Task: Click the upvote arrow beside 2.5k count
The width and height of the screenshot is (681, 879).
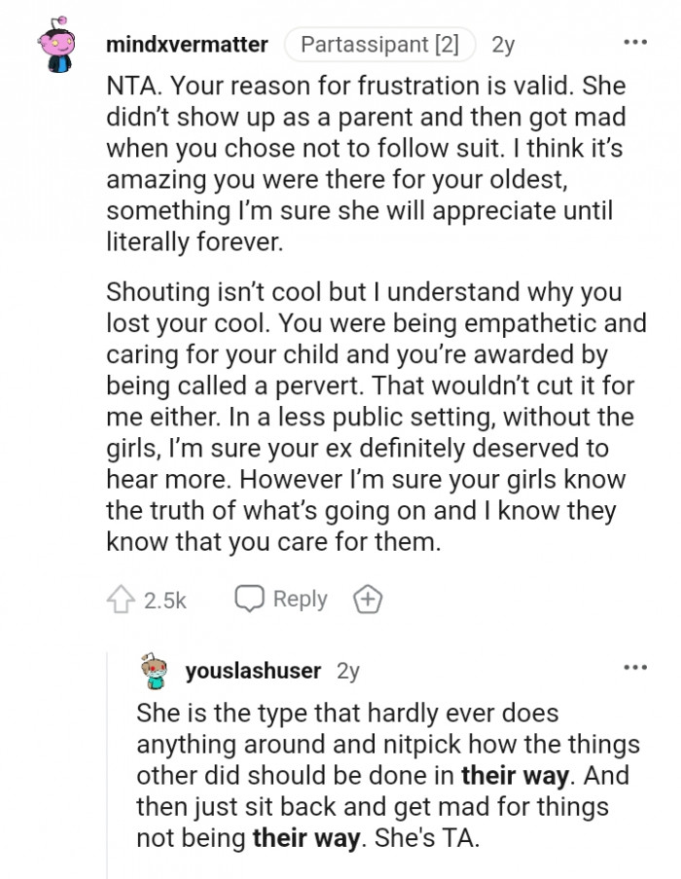Action: pos(123,600)
